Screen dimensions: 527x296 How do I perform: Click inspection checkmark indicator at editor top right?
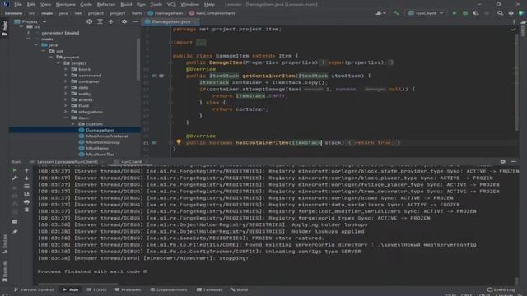pyautogui.click(x=513, y=30)
